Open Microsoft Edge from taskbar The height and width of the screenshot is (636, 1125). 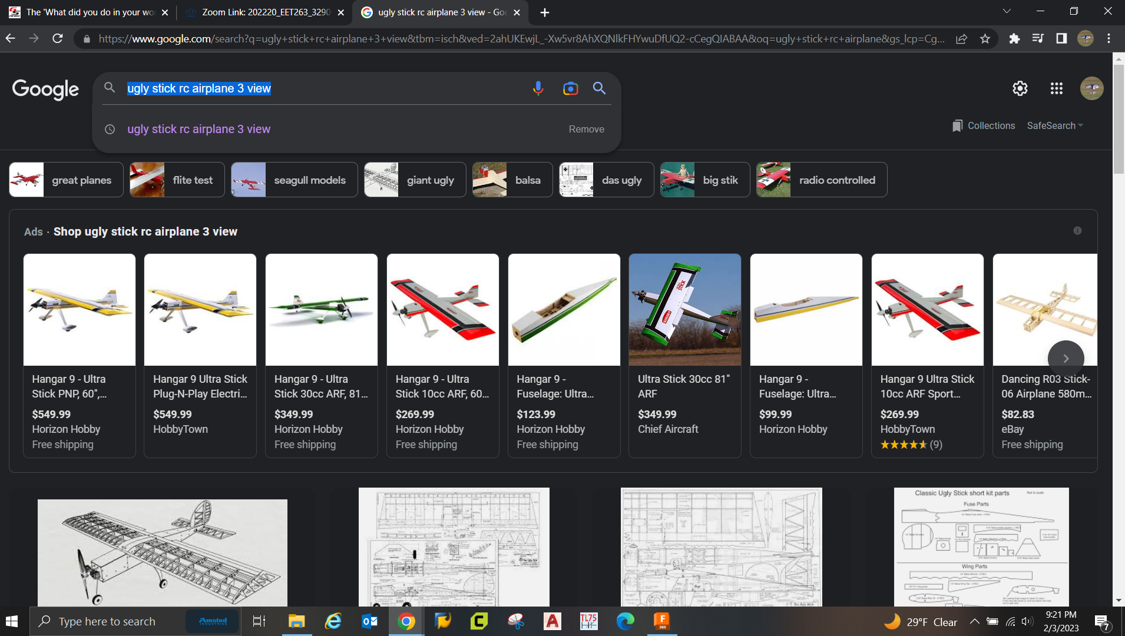coord(625,621)
